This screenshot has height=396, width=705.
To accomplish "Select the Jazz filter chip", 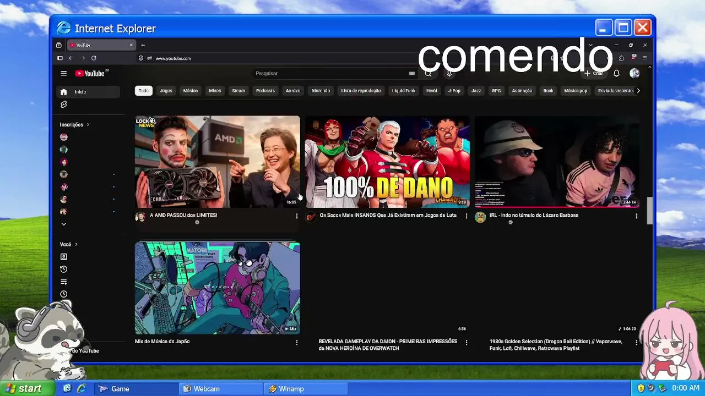I will pyautogui.click(x=476, y=91).
